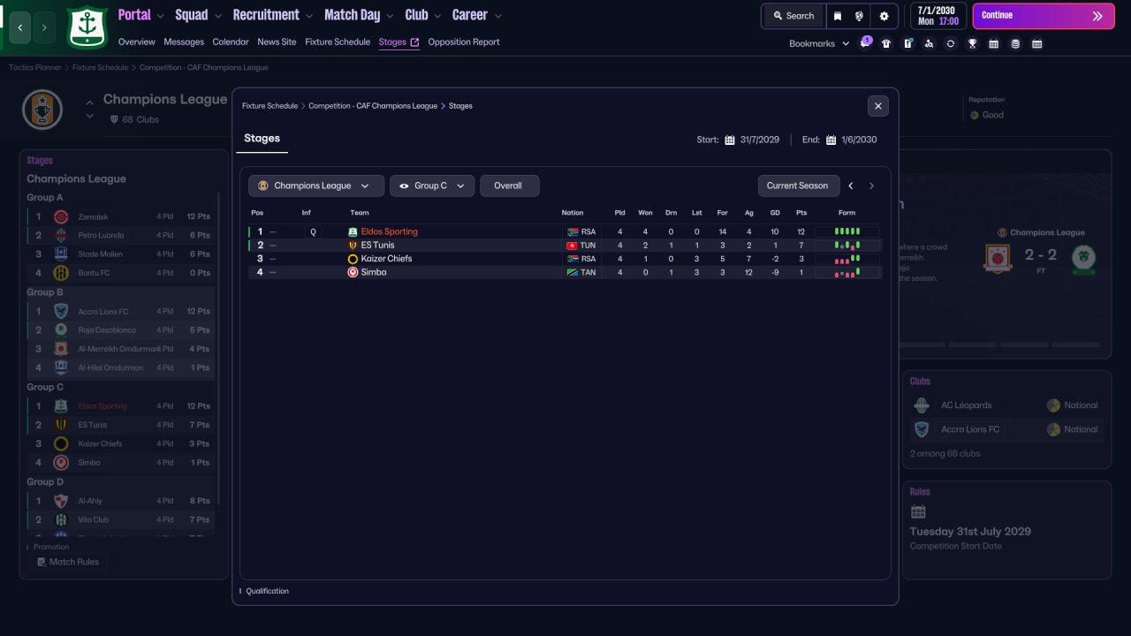Open the Champions League competition dropdown
This screenshot has width=1131, height=636.
(x=316, y=185)
